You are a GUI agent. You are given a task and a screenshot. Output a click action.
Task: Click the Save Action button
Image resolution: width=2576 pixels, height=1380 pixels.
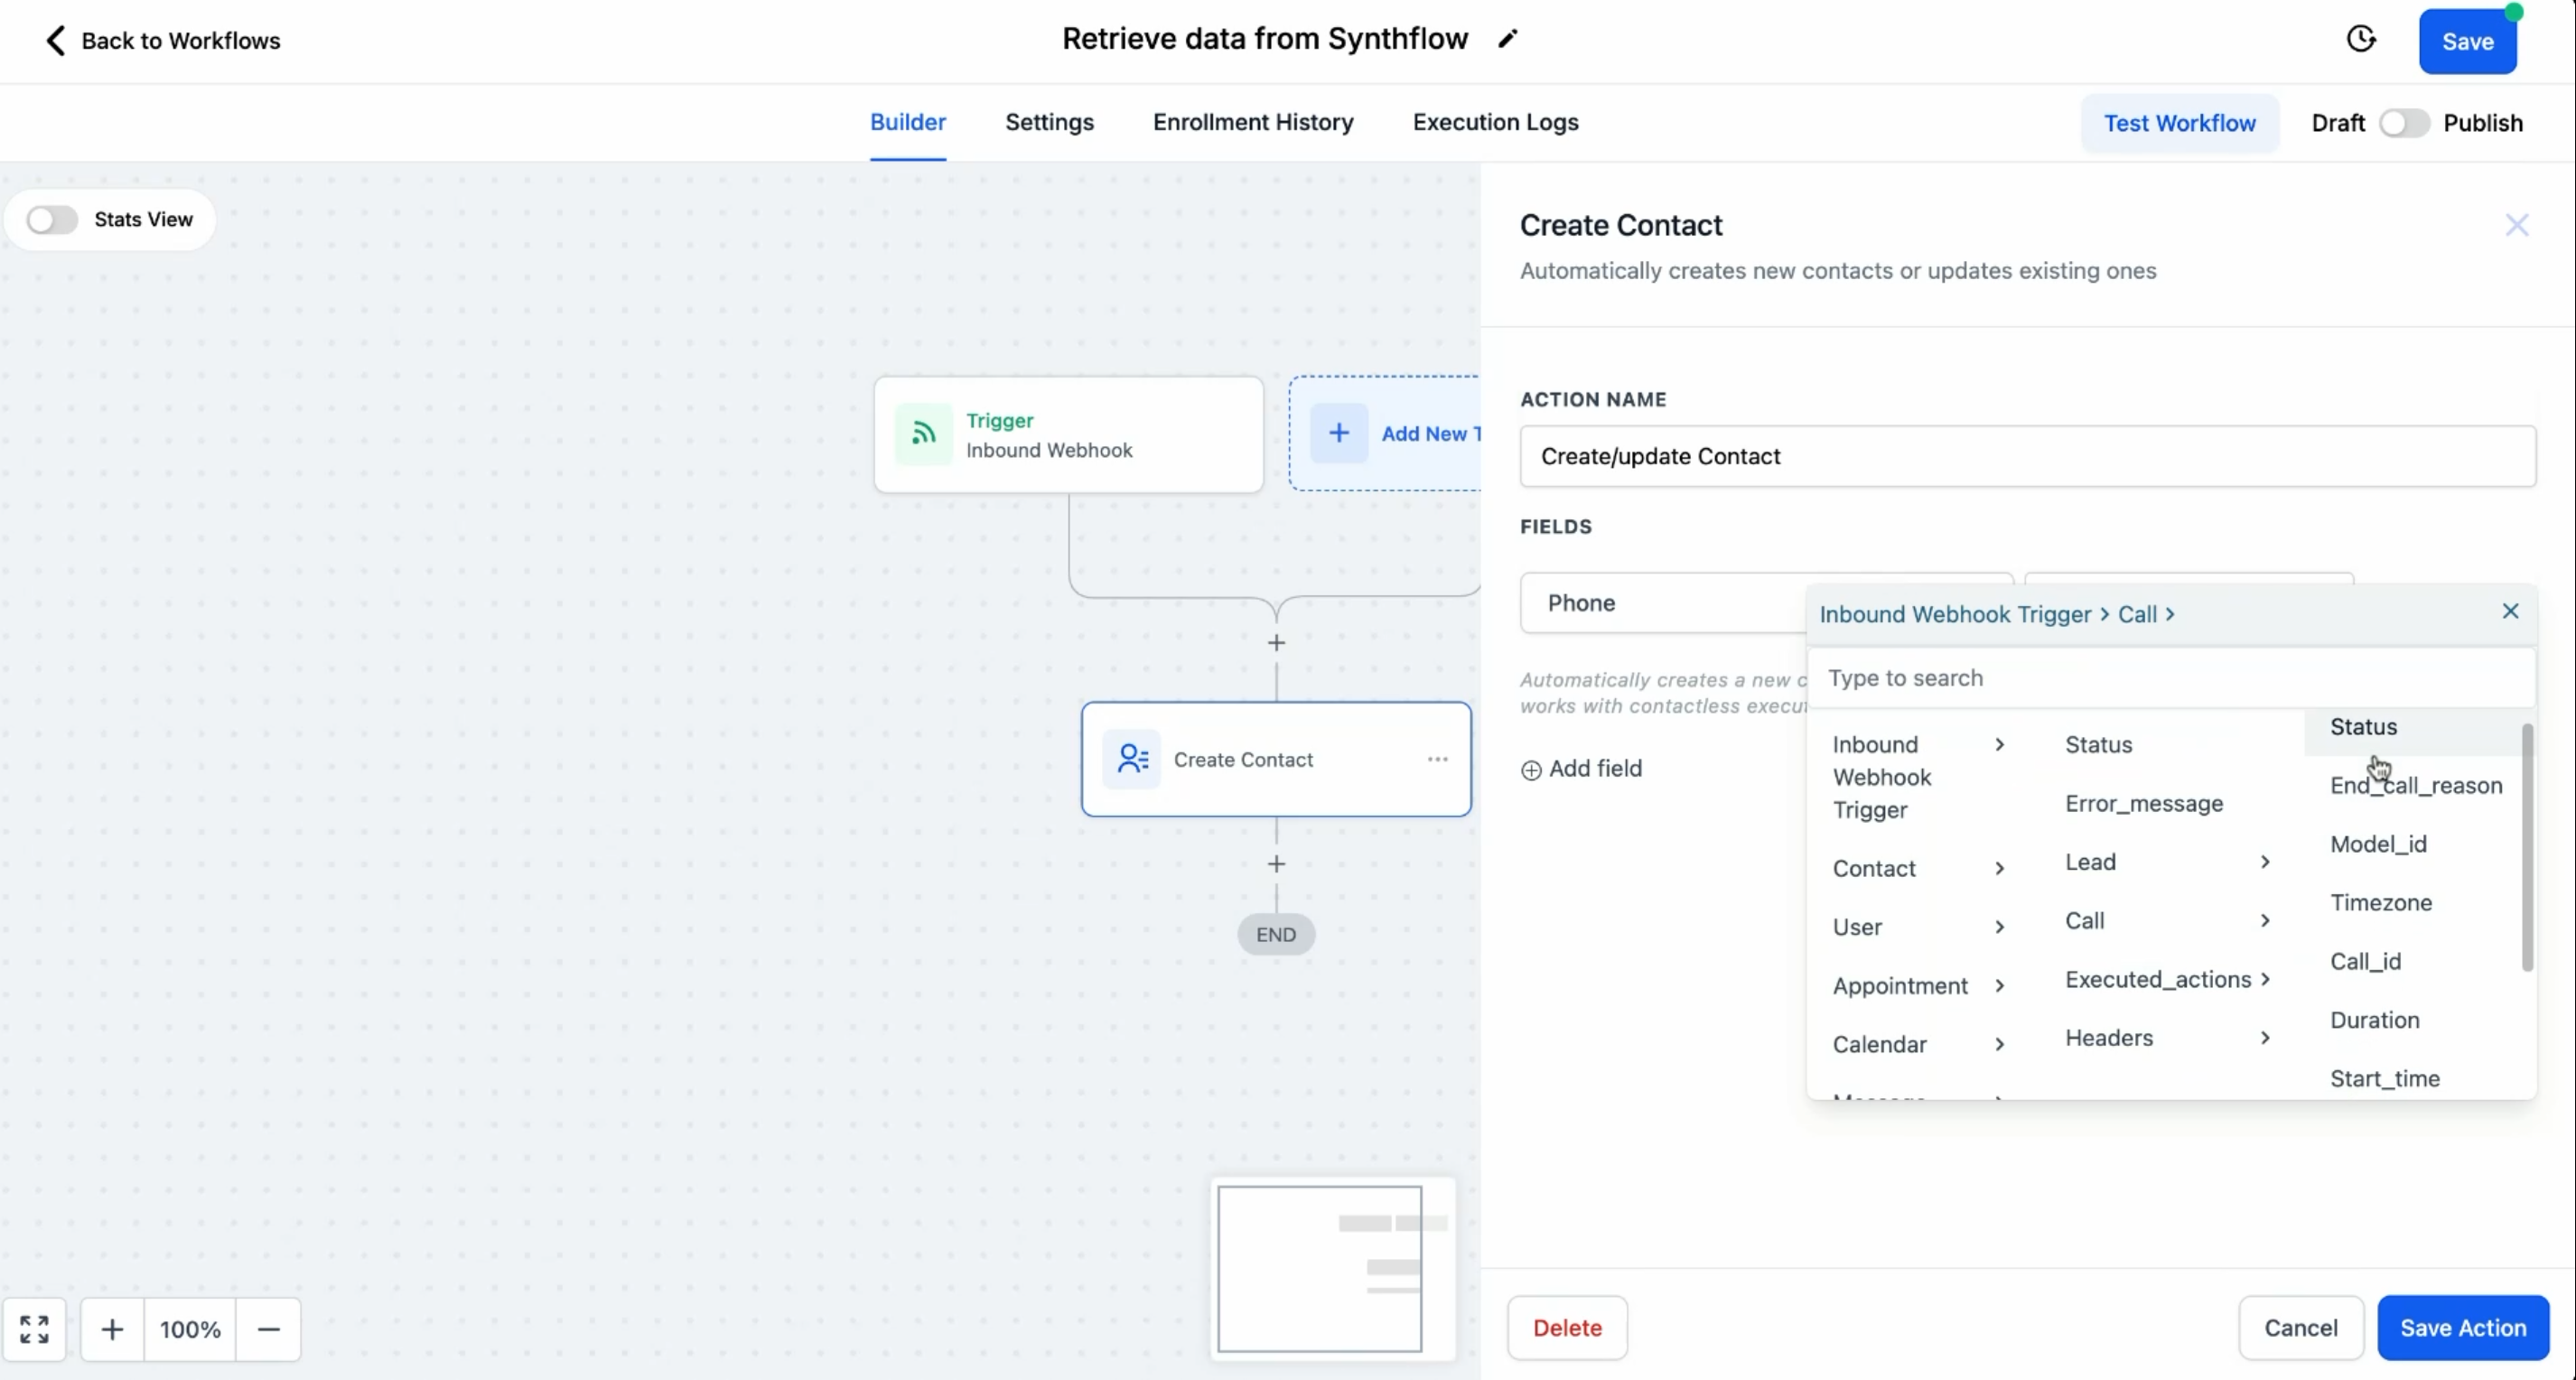(2462, 1327)
